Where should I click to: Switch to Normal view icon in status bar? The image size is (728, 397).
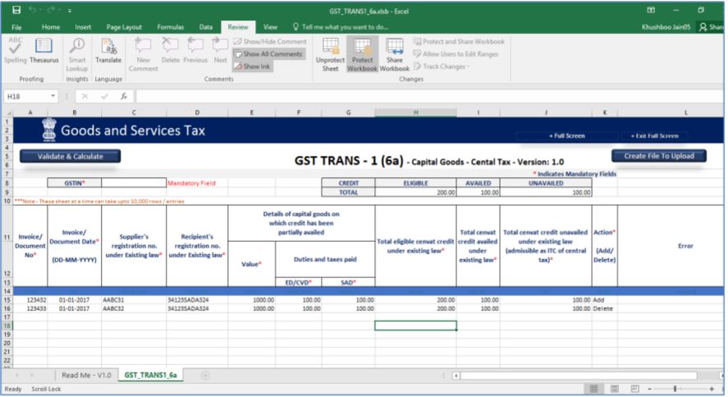point(593,389)
